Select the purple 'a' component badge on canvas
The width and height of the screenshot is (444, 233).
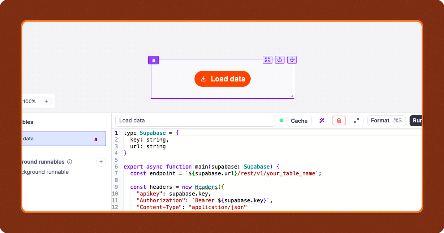coord(154,60)
